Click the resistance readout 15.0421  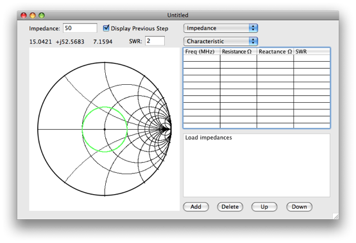point(40,42)
